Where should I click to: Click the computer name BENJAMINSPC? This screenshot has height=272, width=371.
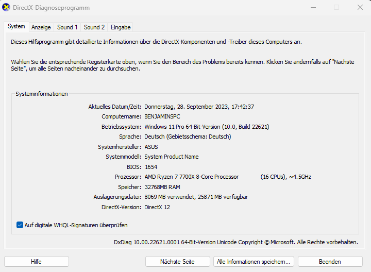pos(162,116)
